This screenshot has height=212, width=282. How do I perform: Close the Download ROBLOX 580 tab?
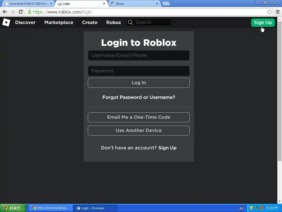pyautogui.click(x=51, y=4)
